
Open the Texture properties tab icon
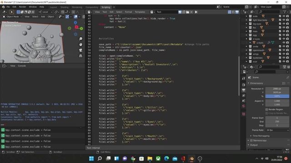[x=244, y=114]
